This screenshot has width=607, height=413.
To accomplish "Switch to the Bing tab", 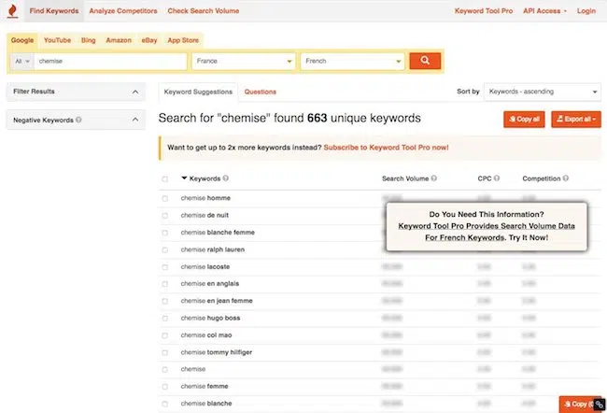I will 89,40.
